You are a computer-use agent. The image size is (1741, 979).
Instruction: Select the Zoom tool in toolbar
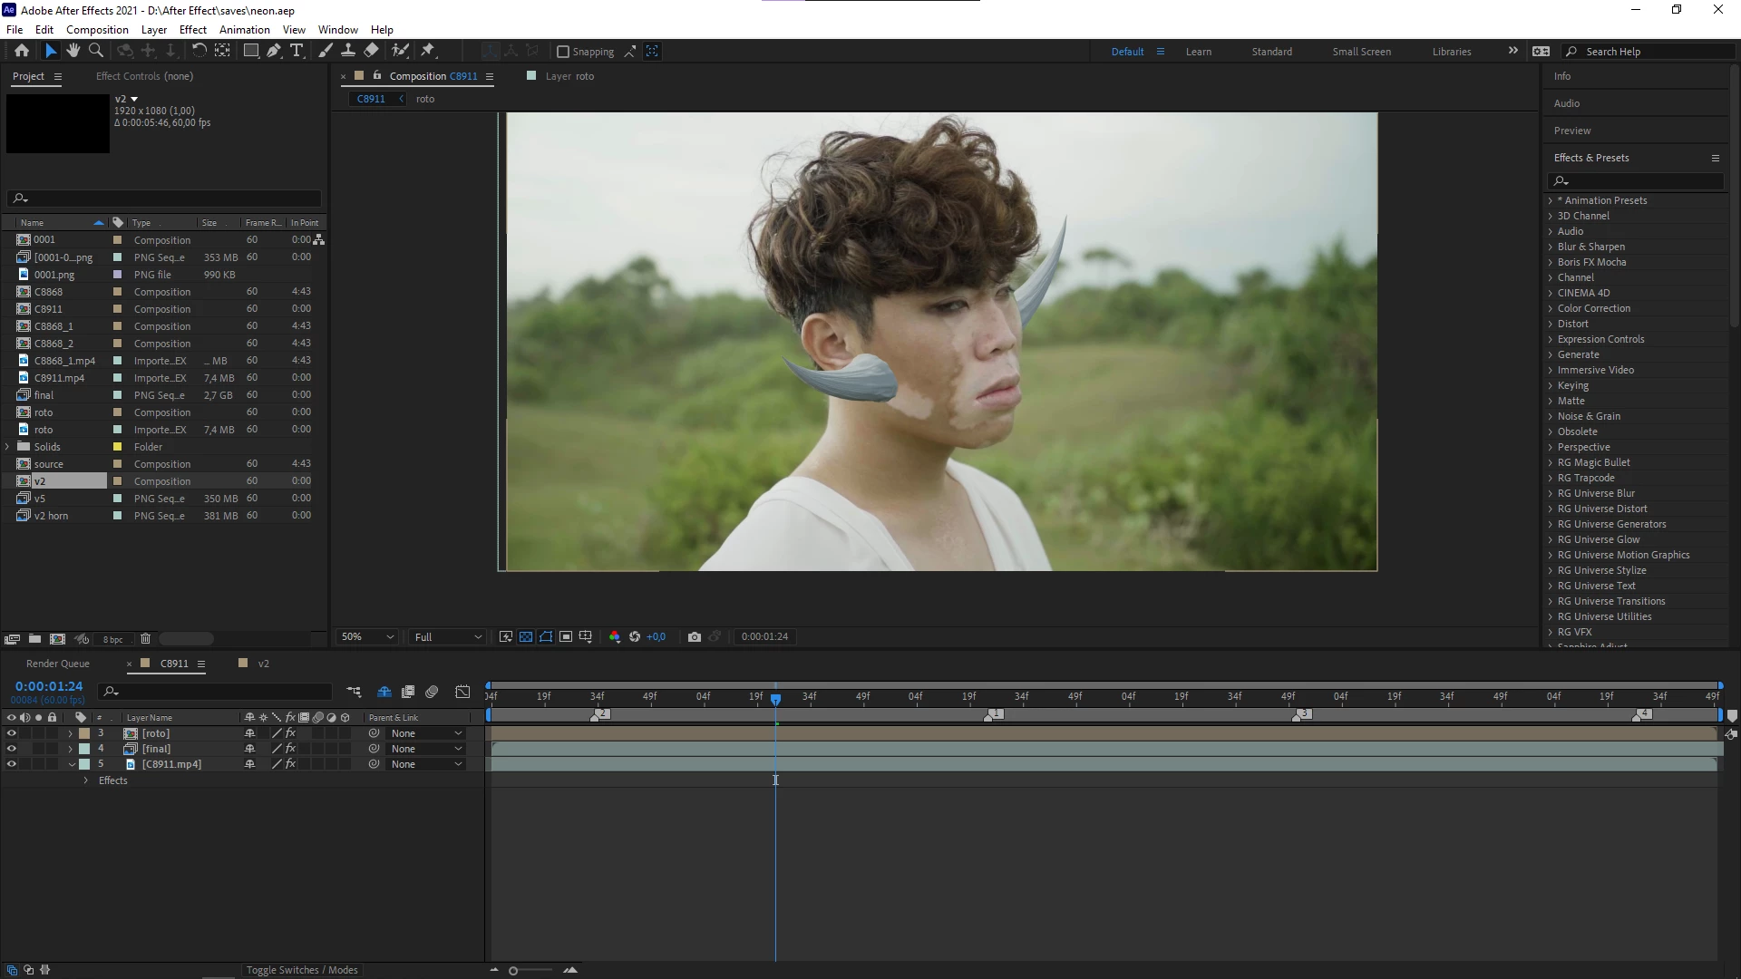pyautogui.click(x=96, y=51)
